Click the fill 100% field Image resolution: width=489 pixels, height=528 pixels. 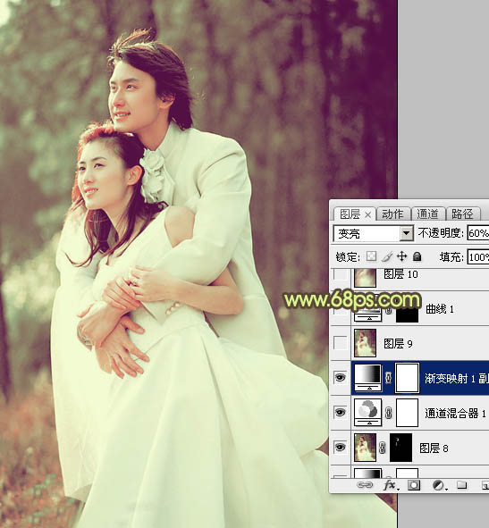tap(478, 257)
